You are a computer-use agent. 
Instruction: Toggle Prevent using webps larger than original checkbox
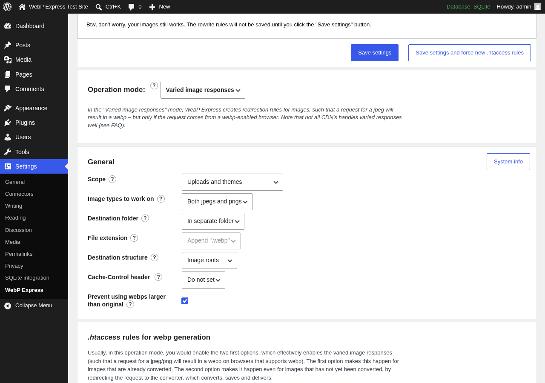pyautogui.click(x=185, y=301)
